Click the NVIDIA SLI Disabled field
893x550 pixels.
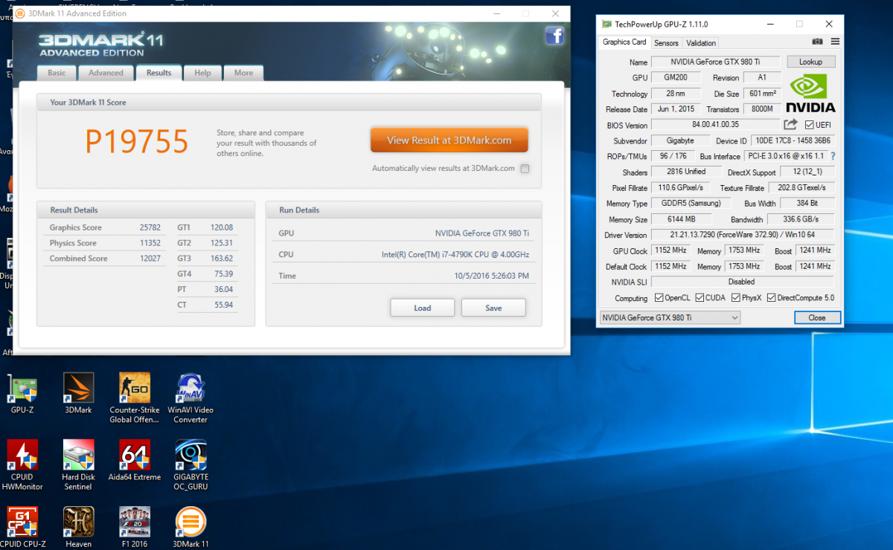point(743,282)
